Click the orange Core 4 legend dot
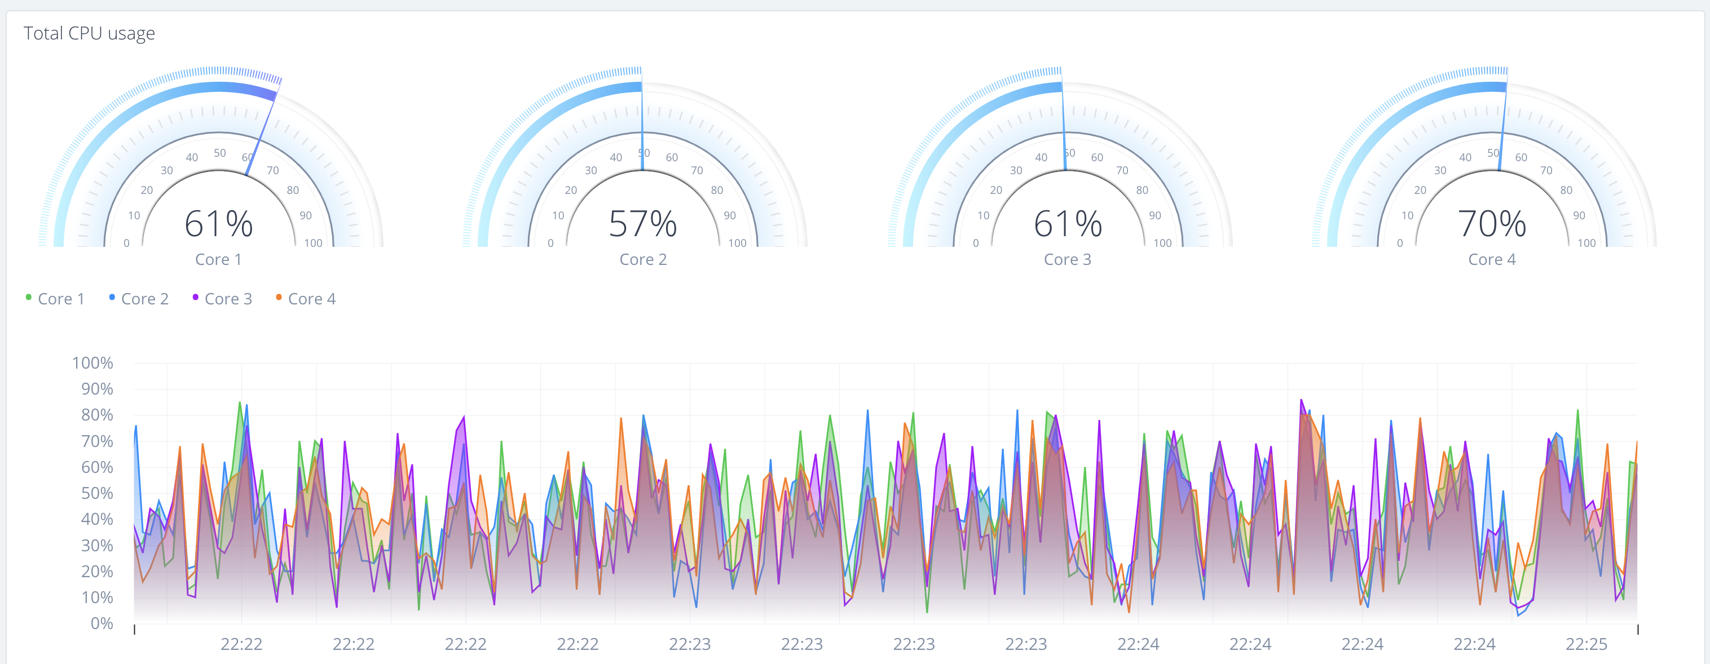The width and height of the screenshot is (1710, 664). (279, 297)
